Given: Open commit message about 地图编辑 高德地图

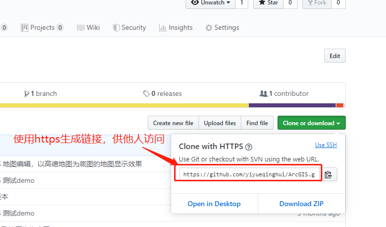Looking at the screenshot, I should [73, 164].
